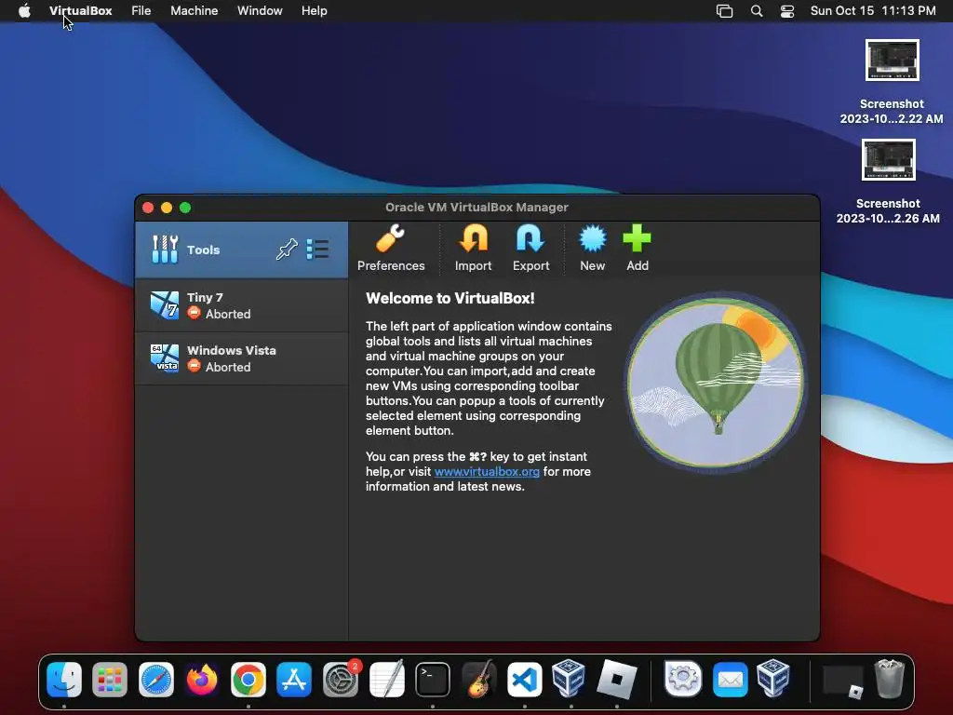Open the Window menu
The width and height of the screenshot is (953, 715).
coord(260,11)
